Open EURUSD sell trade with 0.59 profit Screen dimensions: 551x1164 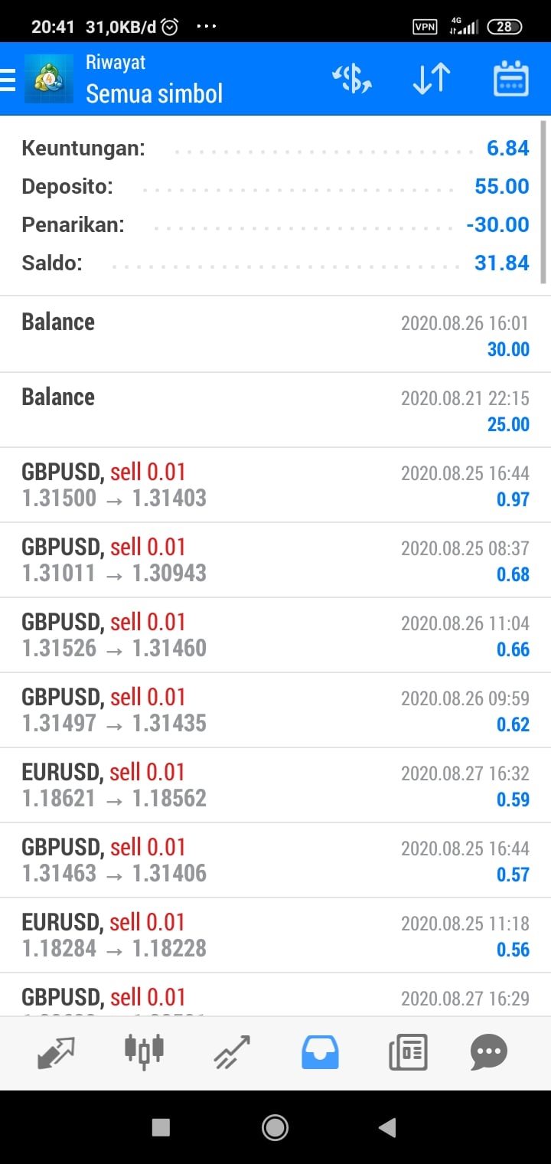(275, 785)
